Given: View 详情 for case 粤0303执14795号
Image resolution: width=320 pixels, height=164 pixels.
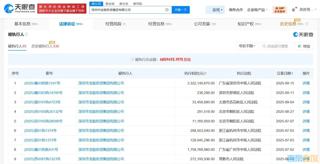Looking at the screenshot, I should pos(306,93).
